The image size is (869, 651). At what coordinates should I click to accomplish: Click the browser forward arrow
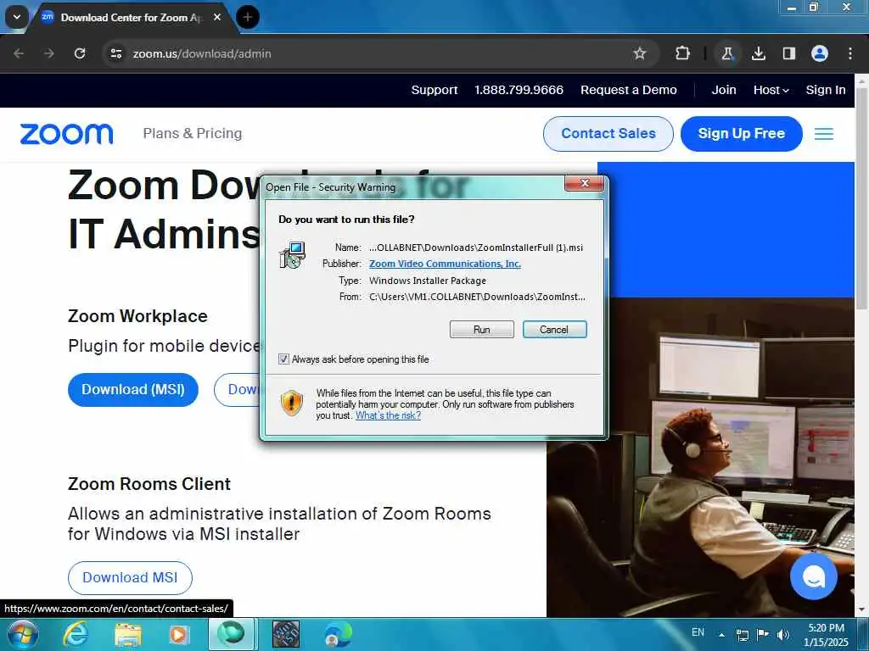(x=49, y=53)
